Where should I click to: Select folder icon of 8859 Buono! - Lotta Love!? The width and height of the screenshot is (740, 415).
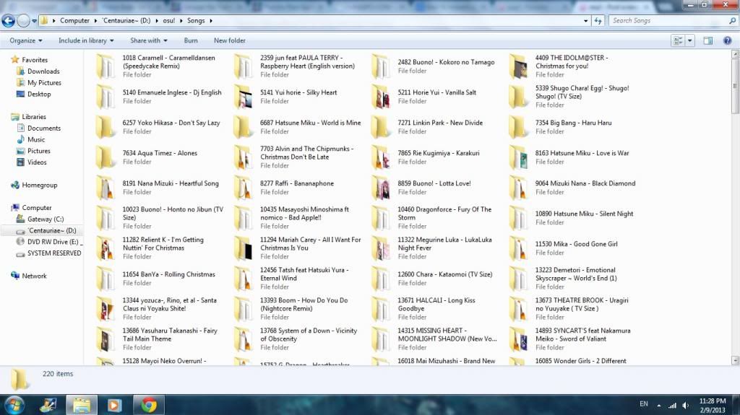click(x=380, y=188)
